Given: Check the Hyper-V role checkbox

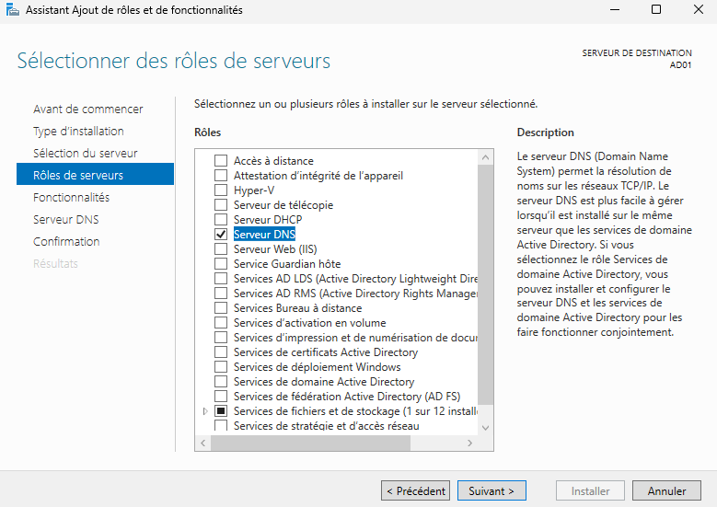Looking at the screenshot, I should [221, 190].
